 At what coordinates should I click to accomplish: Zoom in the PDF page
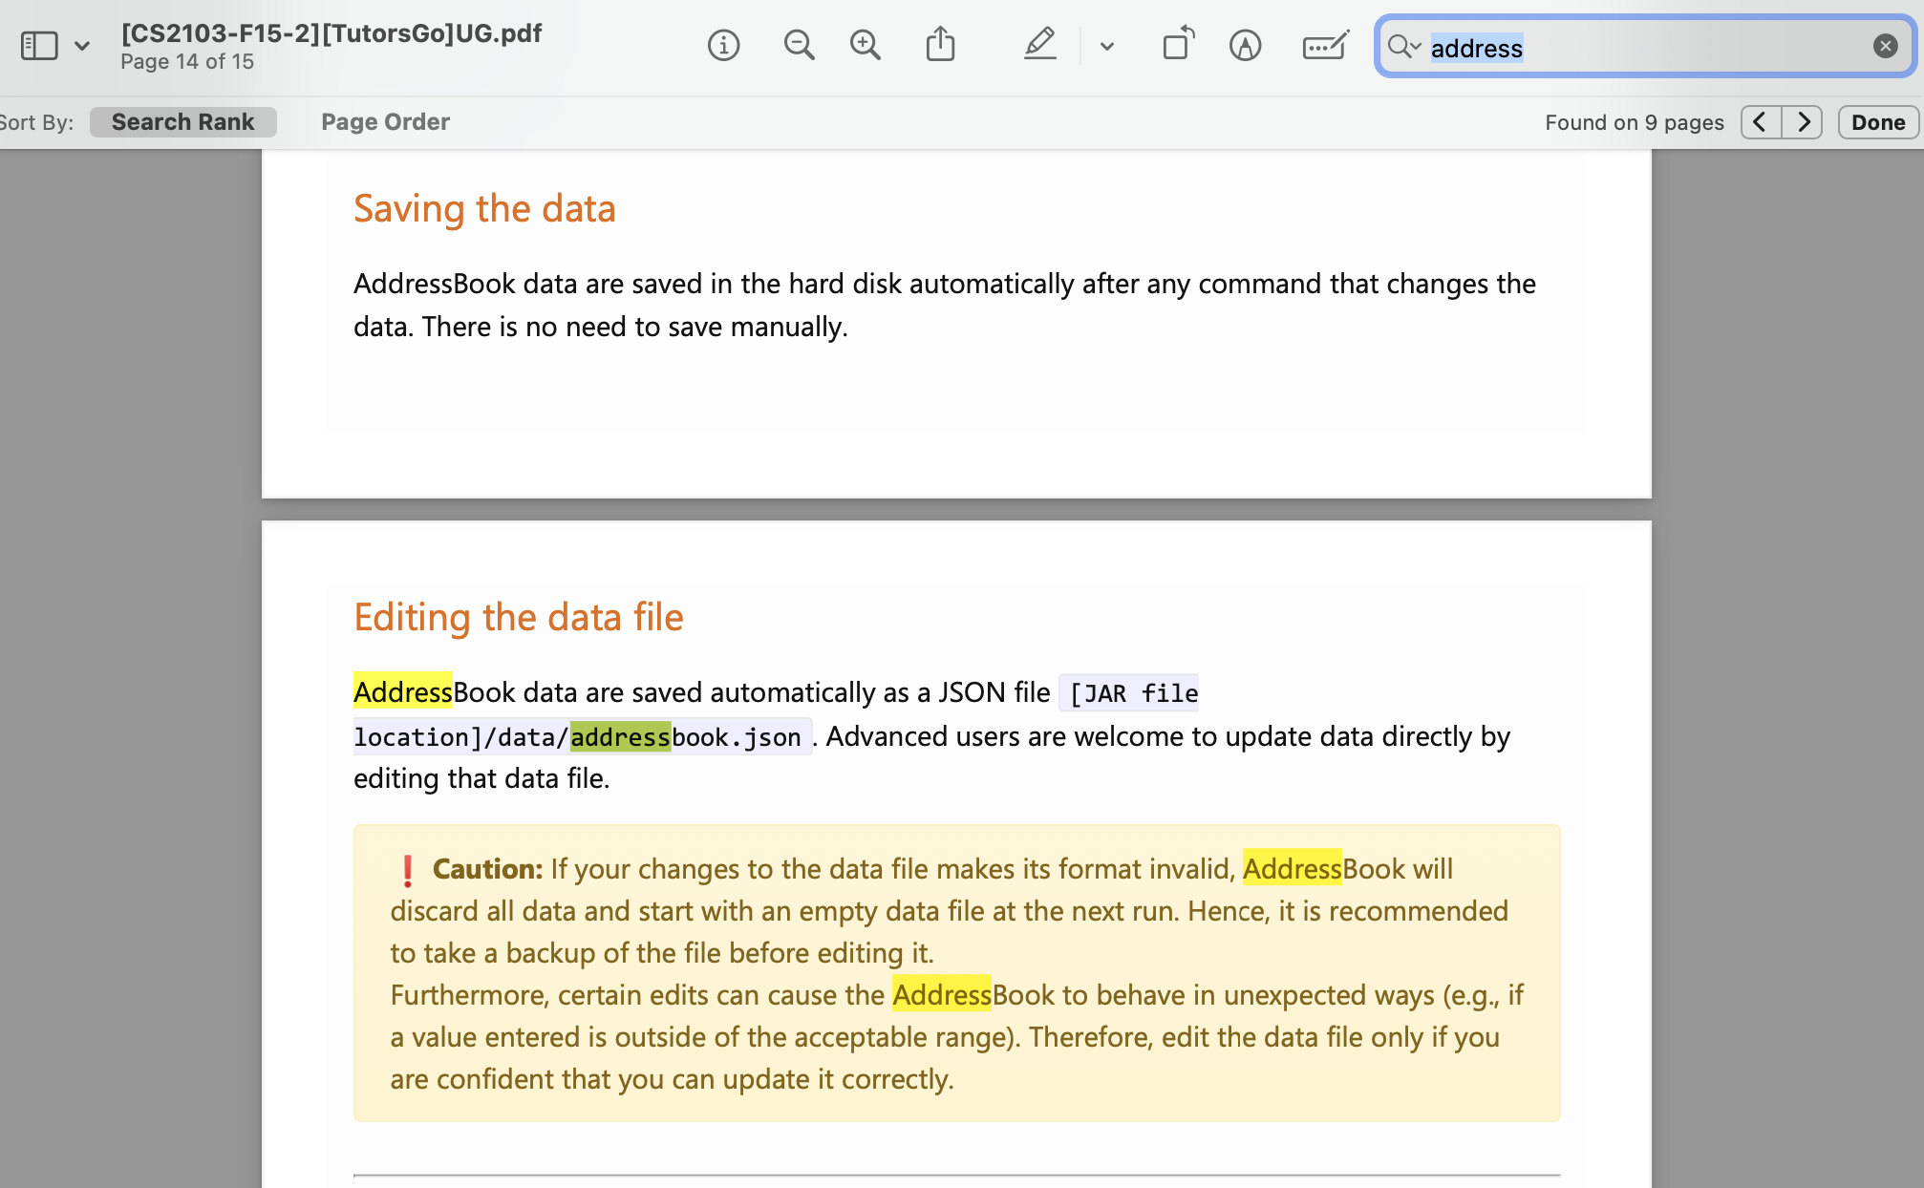tap(866, 45)
